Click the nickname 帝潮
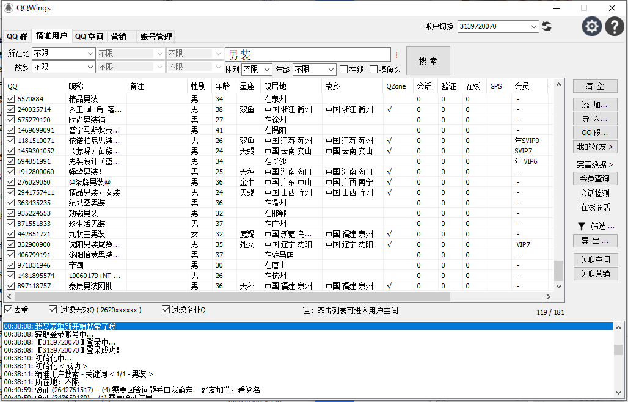The image size is (628, 402). click(76, 265)
